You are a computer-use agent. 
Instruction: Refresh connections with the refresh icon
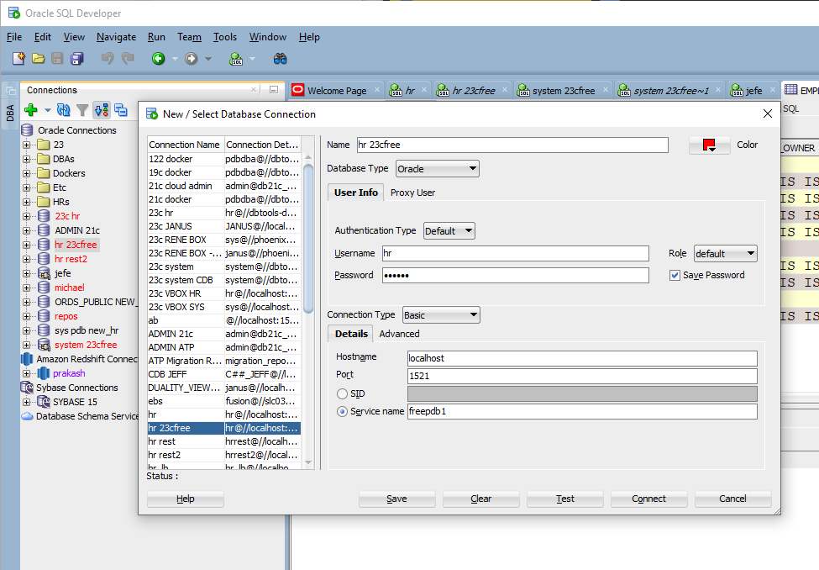click(x=63, y=110)
